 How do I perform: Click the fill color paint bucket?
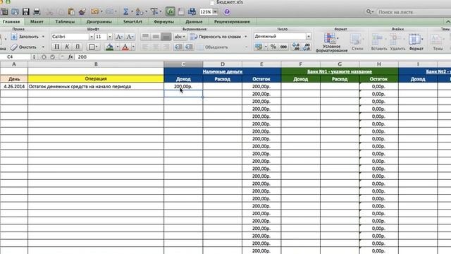(x=110, y=47)
